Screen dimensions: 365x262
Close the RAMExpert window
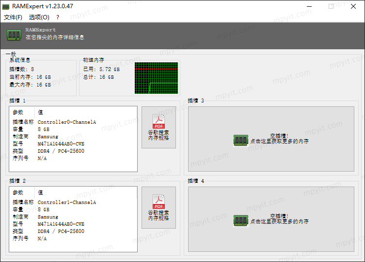click(x=353, y=6)
